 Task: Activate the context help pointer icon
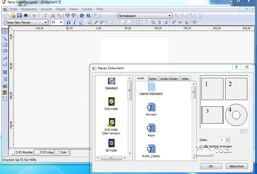click(88, 16)
